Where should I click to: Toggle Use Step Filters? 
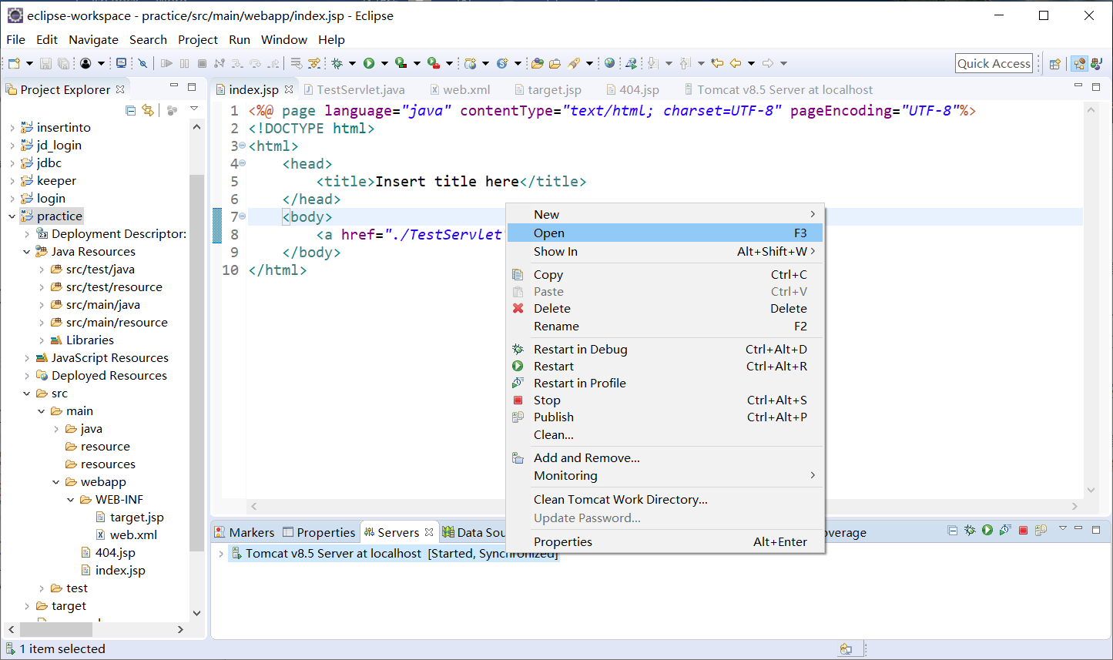(314, 63)
